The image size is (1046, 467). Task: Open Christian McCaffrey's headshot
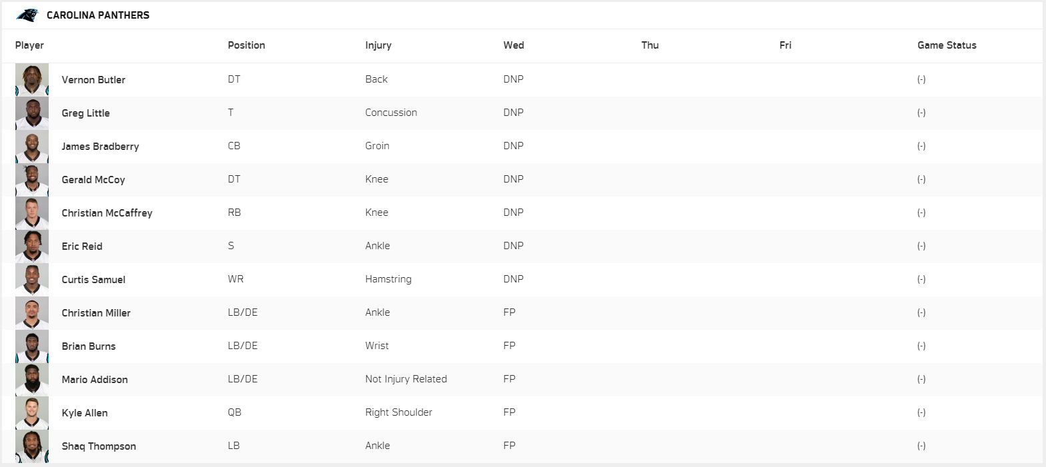pyautogui.click(x=32, y=213)
